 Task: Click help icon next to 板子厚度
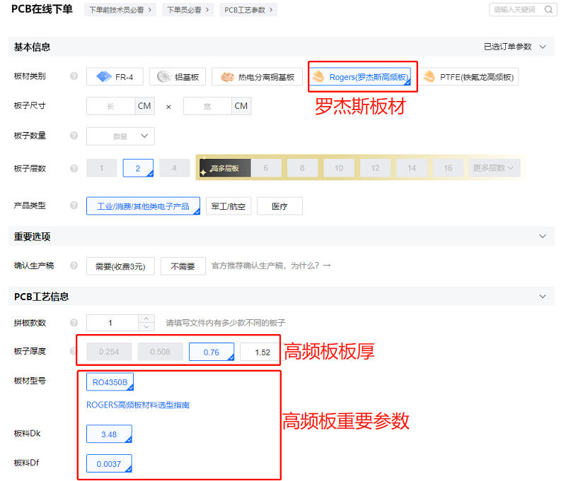point(74,352)
